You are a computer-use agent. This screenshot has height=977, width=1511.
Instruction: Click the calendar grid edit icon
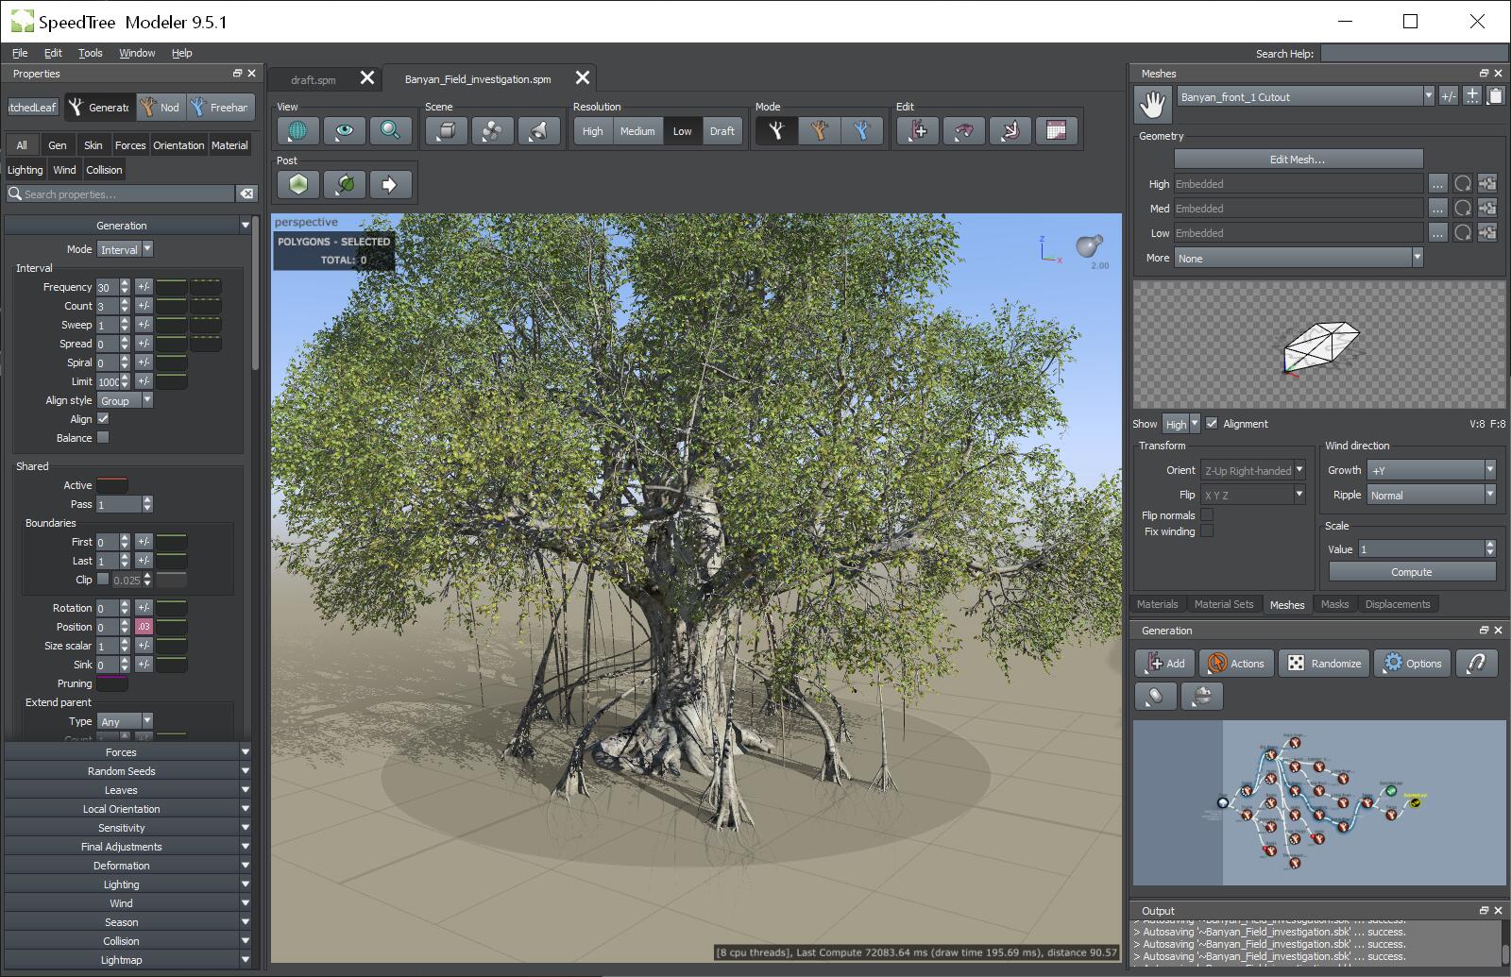point(1056,131)
